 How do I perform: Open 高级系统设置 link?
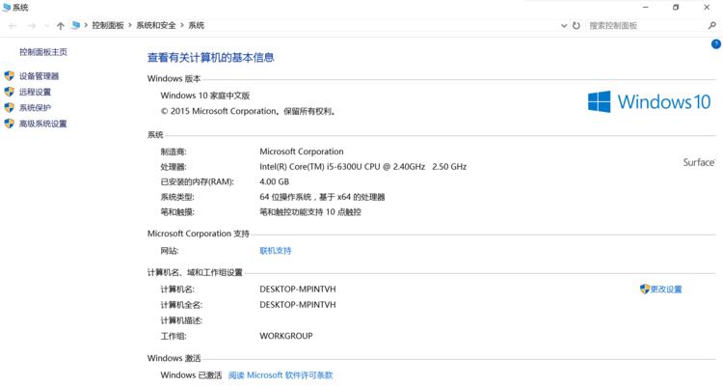point(42,124)
